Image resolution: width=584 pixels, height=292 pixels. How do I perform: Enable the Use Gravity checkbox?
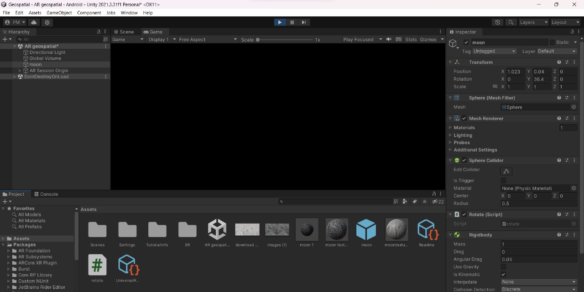[503, 267]
